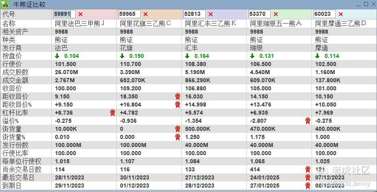The width and height of the screenshot is (377, 192).
Task: Remove warrant 53370 with its red X
Action: (x=276, y=14)
